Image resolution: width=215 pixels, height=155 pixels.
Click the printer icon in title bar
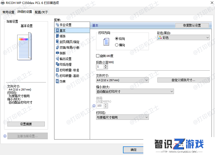point(3,3)
